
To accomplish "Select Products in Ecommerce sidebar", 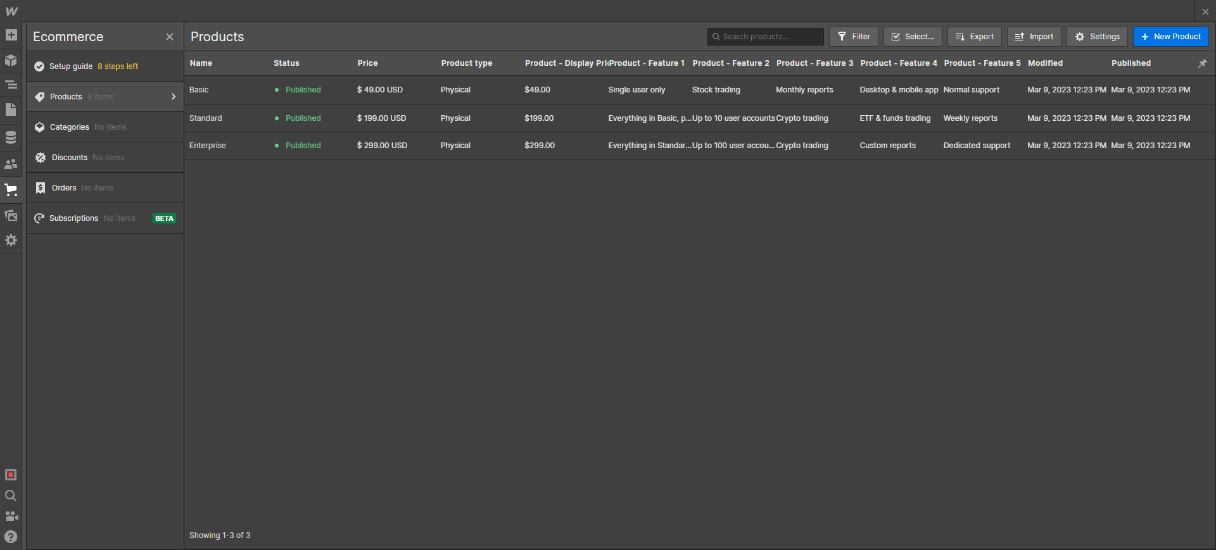I will 105,97.
